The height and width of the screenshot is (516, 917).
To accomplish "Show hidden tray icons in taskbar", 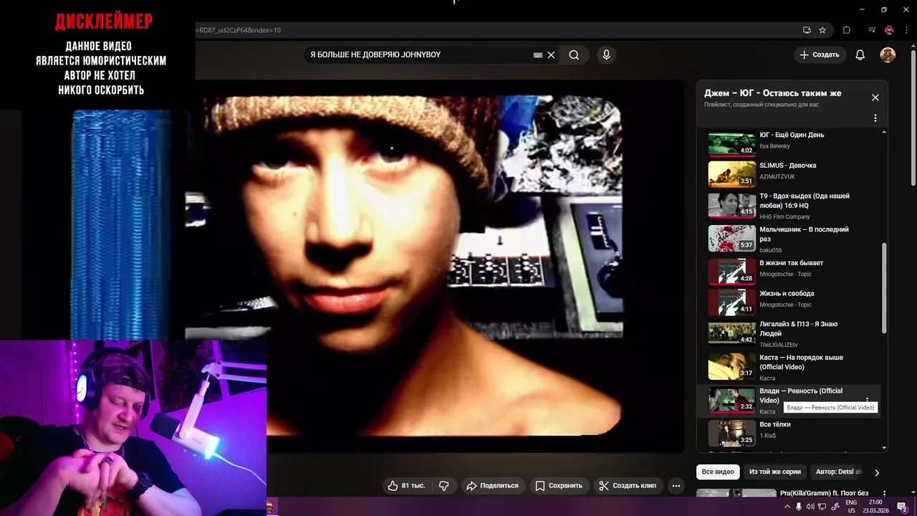I will (x=787, y=507).
